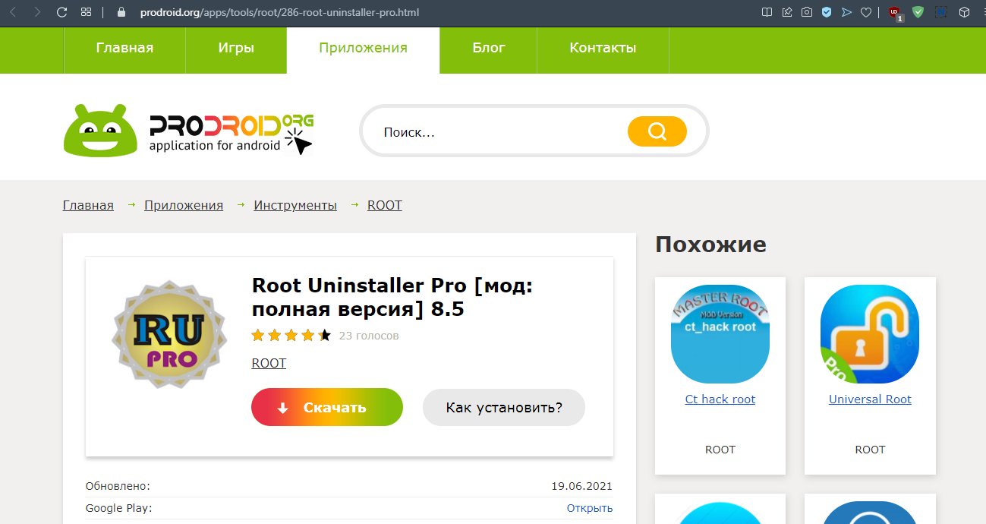Click the update date 19.06.2021
Viewport: 986px width, 524px height.
click(581, 486)
